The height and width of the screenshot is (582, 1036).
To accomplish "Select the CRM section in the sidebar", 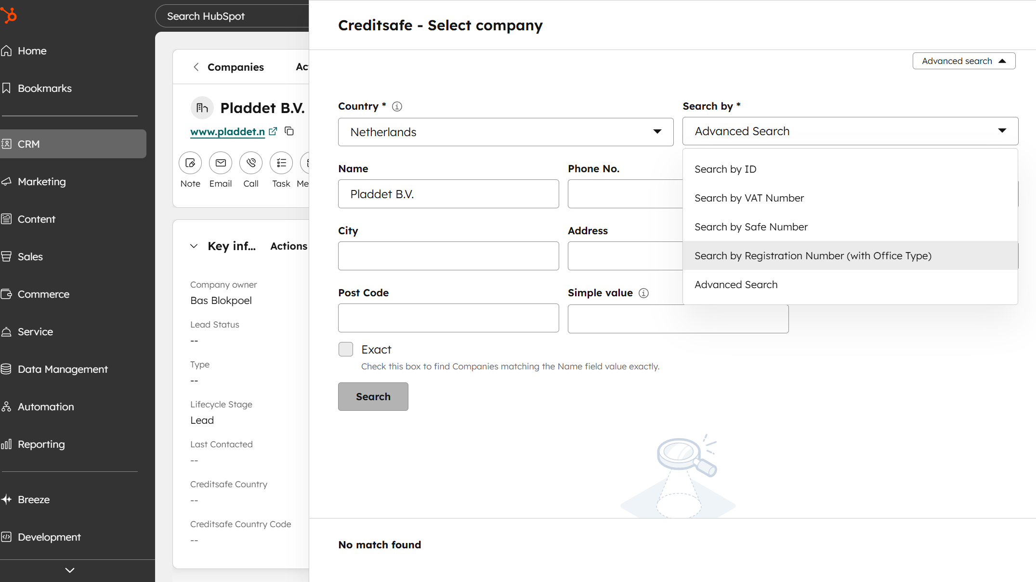I will click(29, 143).
